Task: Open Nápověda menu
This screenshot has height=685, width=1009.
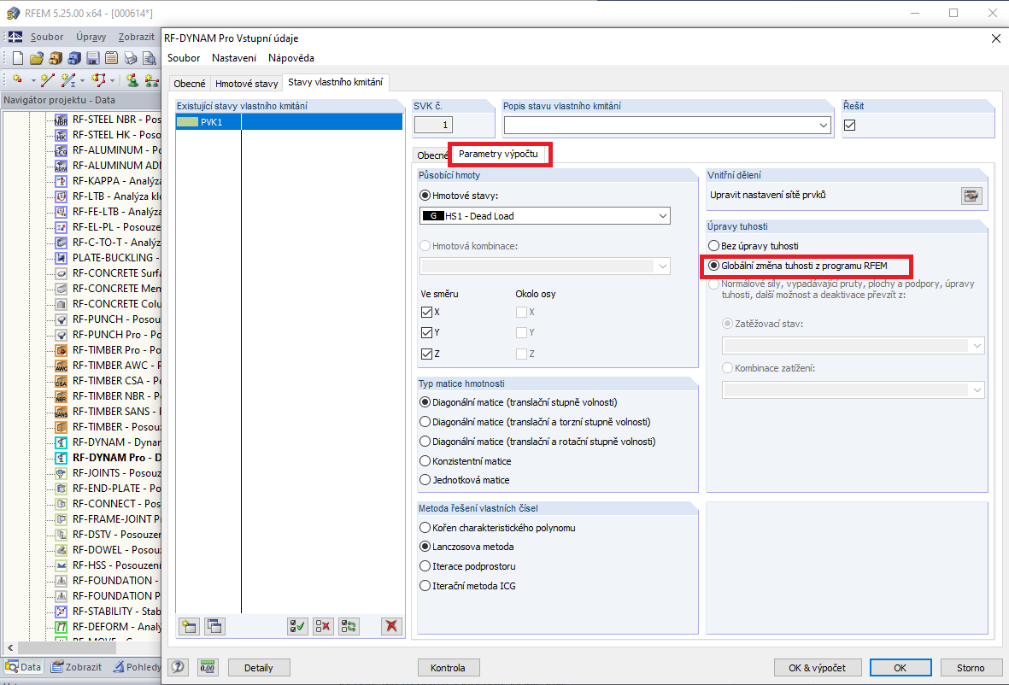Action: pyautogui.click(x=290, y=58)
